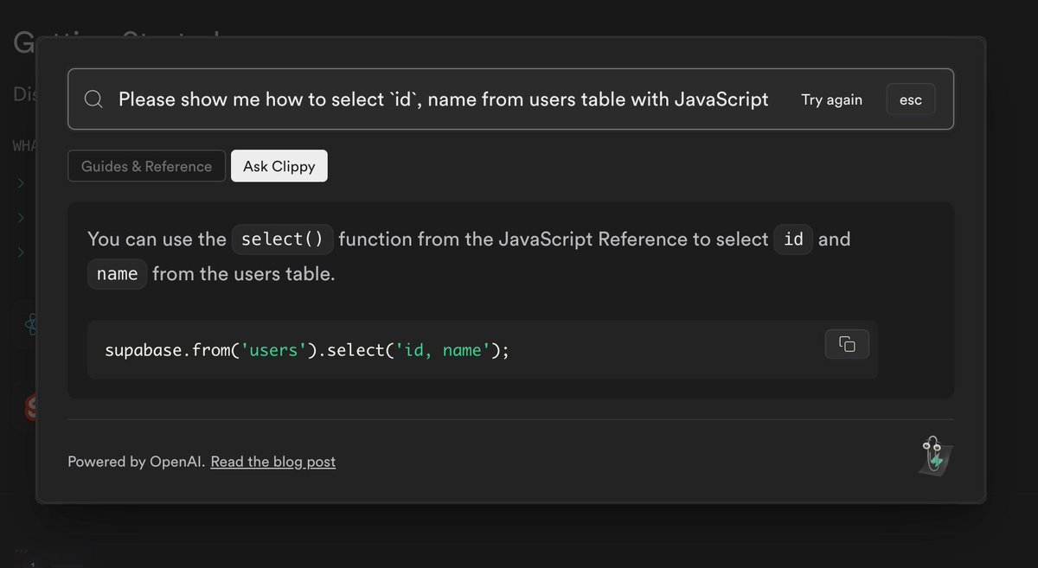Open the Read the blog post link

(272, 462)
